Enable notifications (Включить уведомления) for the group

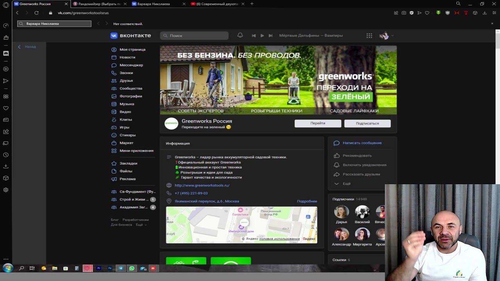[x=364, y=165]
